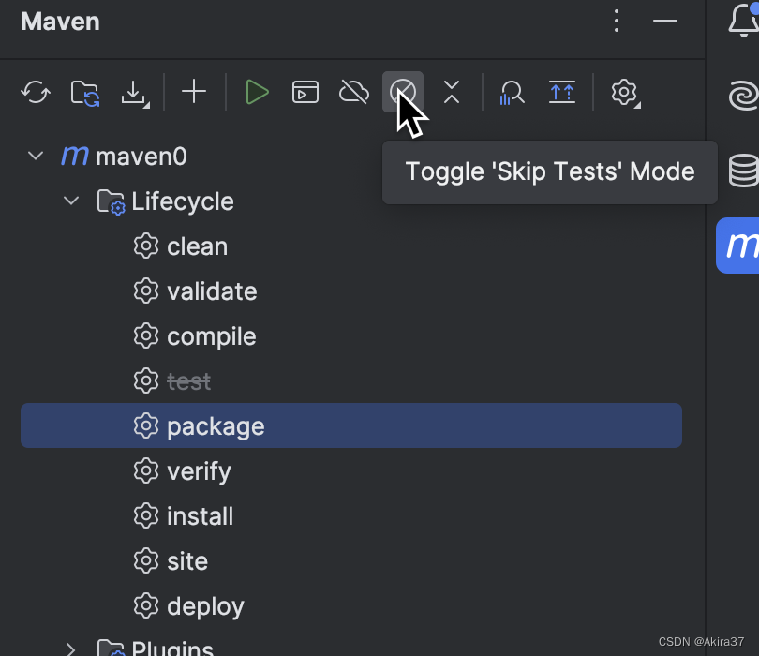This screenshot has height=656, width=759.
Task: Select the package lifecycle goal
Action: click(x=351, y=425)
